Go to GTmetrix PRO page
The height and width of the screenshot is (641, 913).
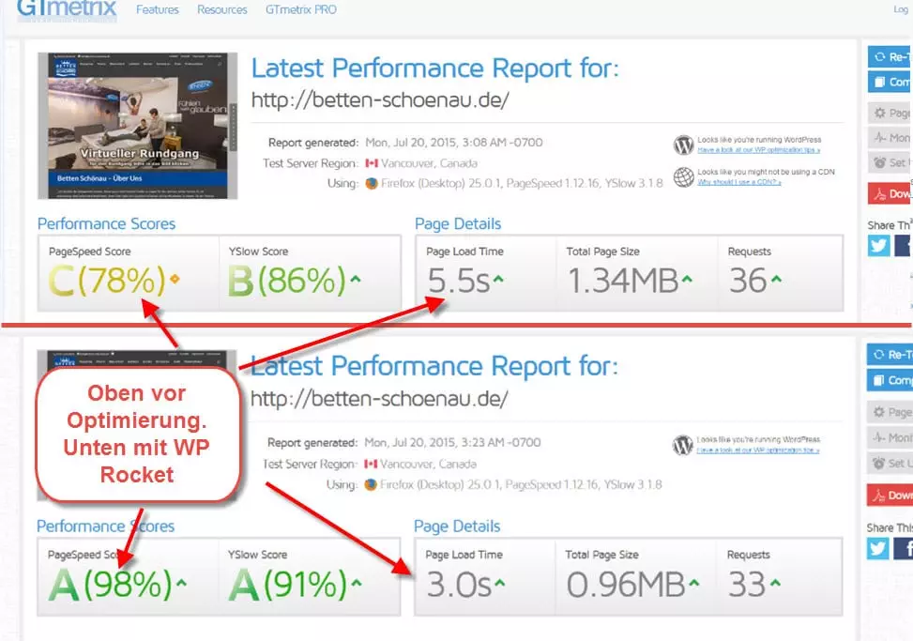click(301, 10)
